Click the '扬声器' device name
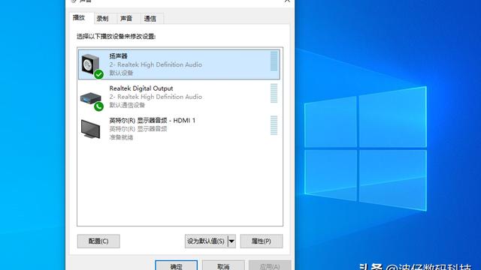This screenshot has height=270, width=481. click(x=119, y=56)
